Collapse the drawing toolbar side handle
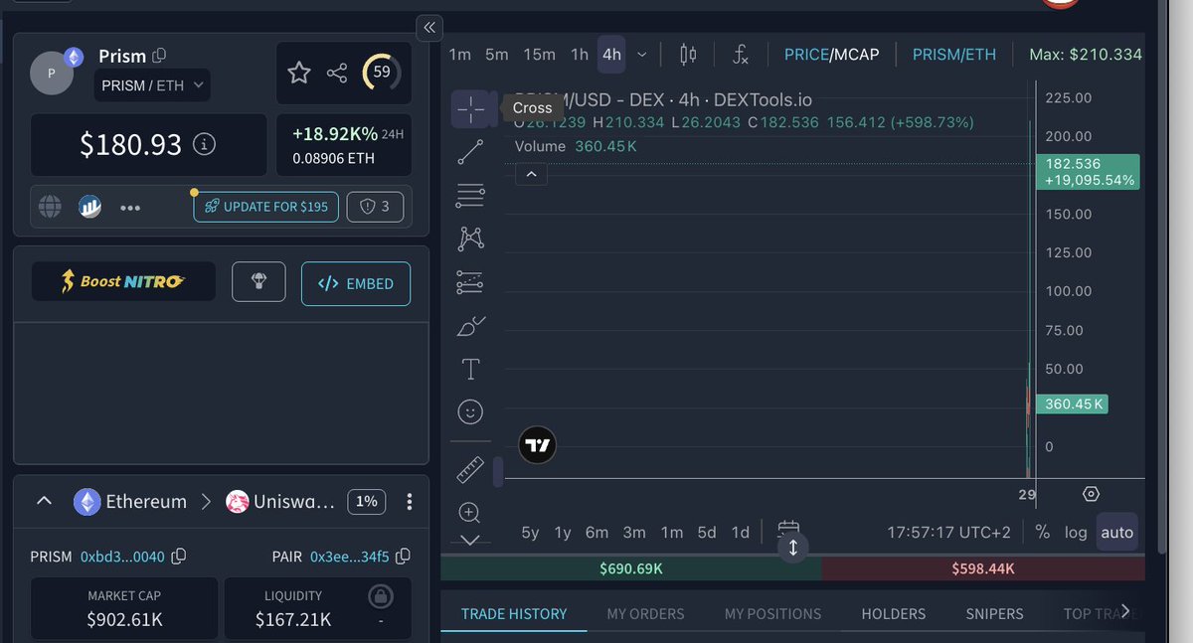 tap(498, 471)
